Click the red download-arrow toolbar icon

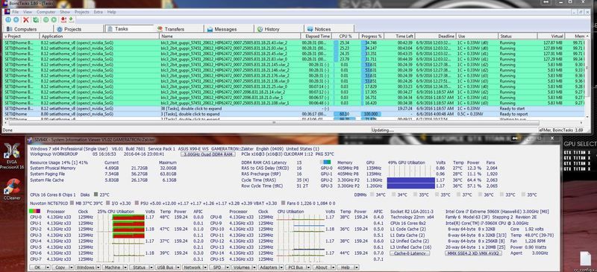pyautogui.click(x=63, y=20)
